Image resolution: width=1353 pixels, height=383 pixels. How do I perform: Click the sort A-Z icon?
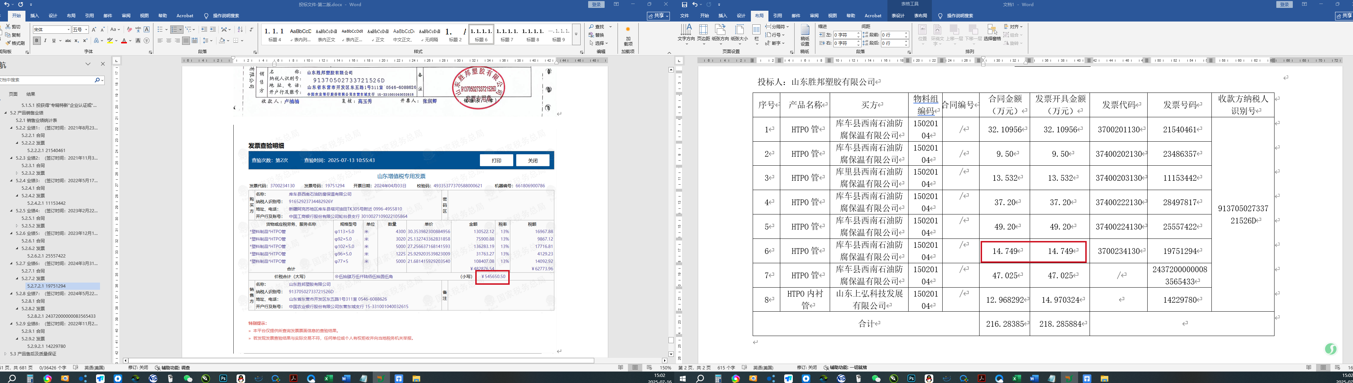(x=240, y=29)
